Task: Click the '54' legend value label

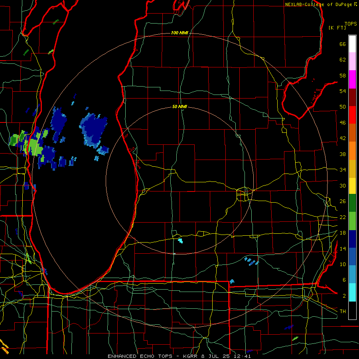Action: (343, 91)
